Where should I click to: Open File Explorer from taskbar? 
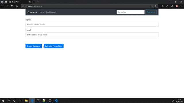tap(26, 100)
